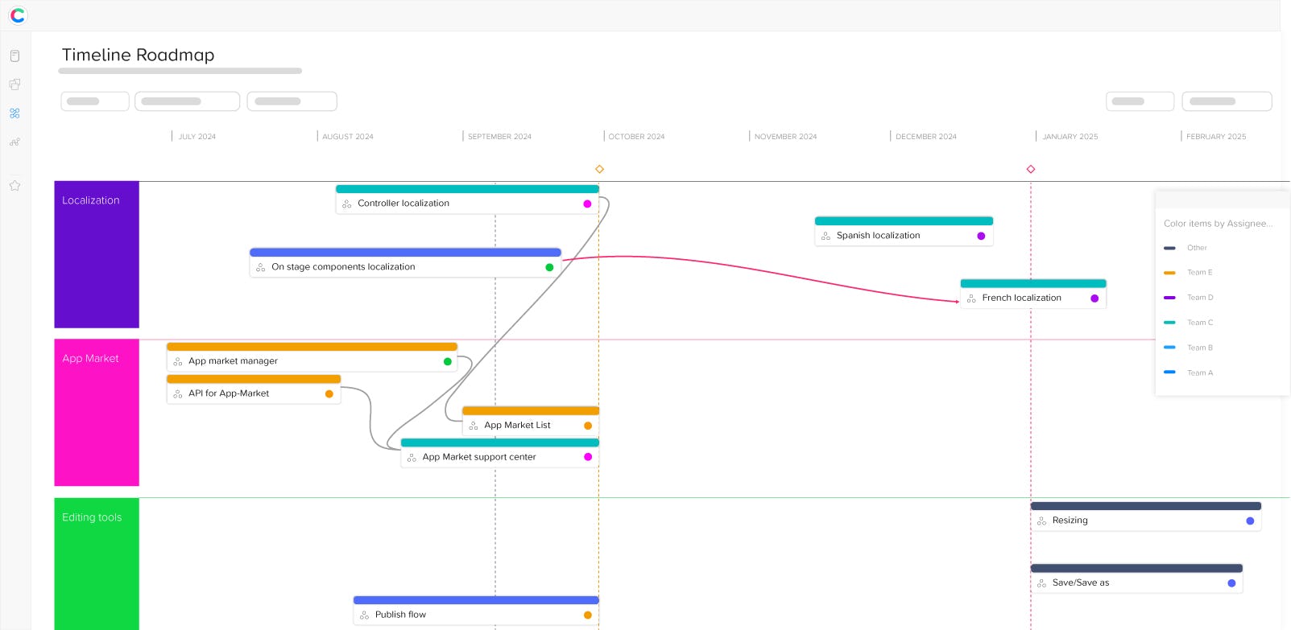Open the Controller localization item
The height and width of the screenshot is (630, 1291).
click(x=467, y=200)
